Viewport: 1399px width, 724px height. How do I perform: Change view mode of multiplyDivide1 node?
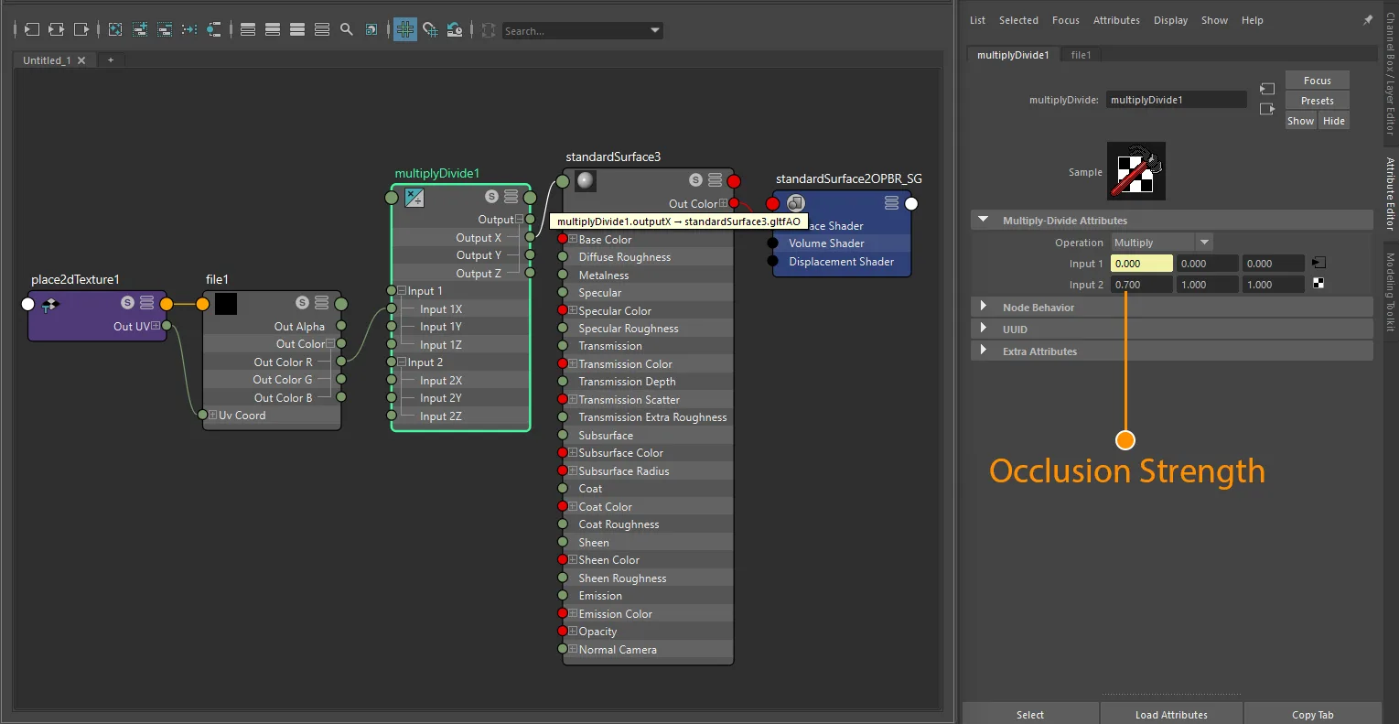point(511,197)
